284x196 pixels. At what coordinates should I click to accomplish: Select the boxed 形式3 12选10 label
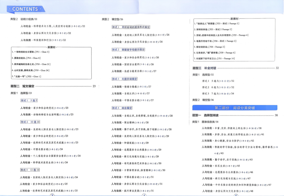point(30,170)
